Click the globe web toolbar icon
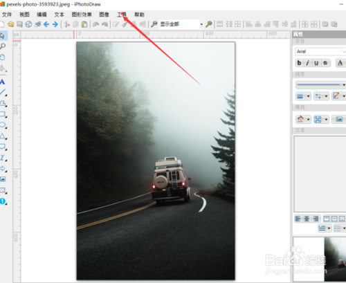 (28, 24)
